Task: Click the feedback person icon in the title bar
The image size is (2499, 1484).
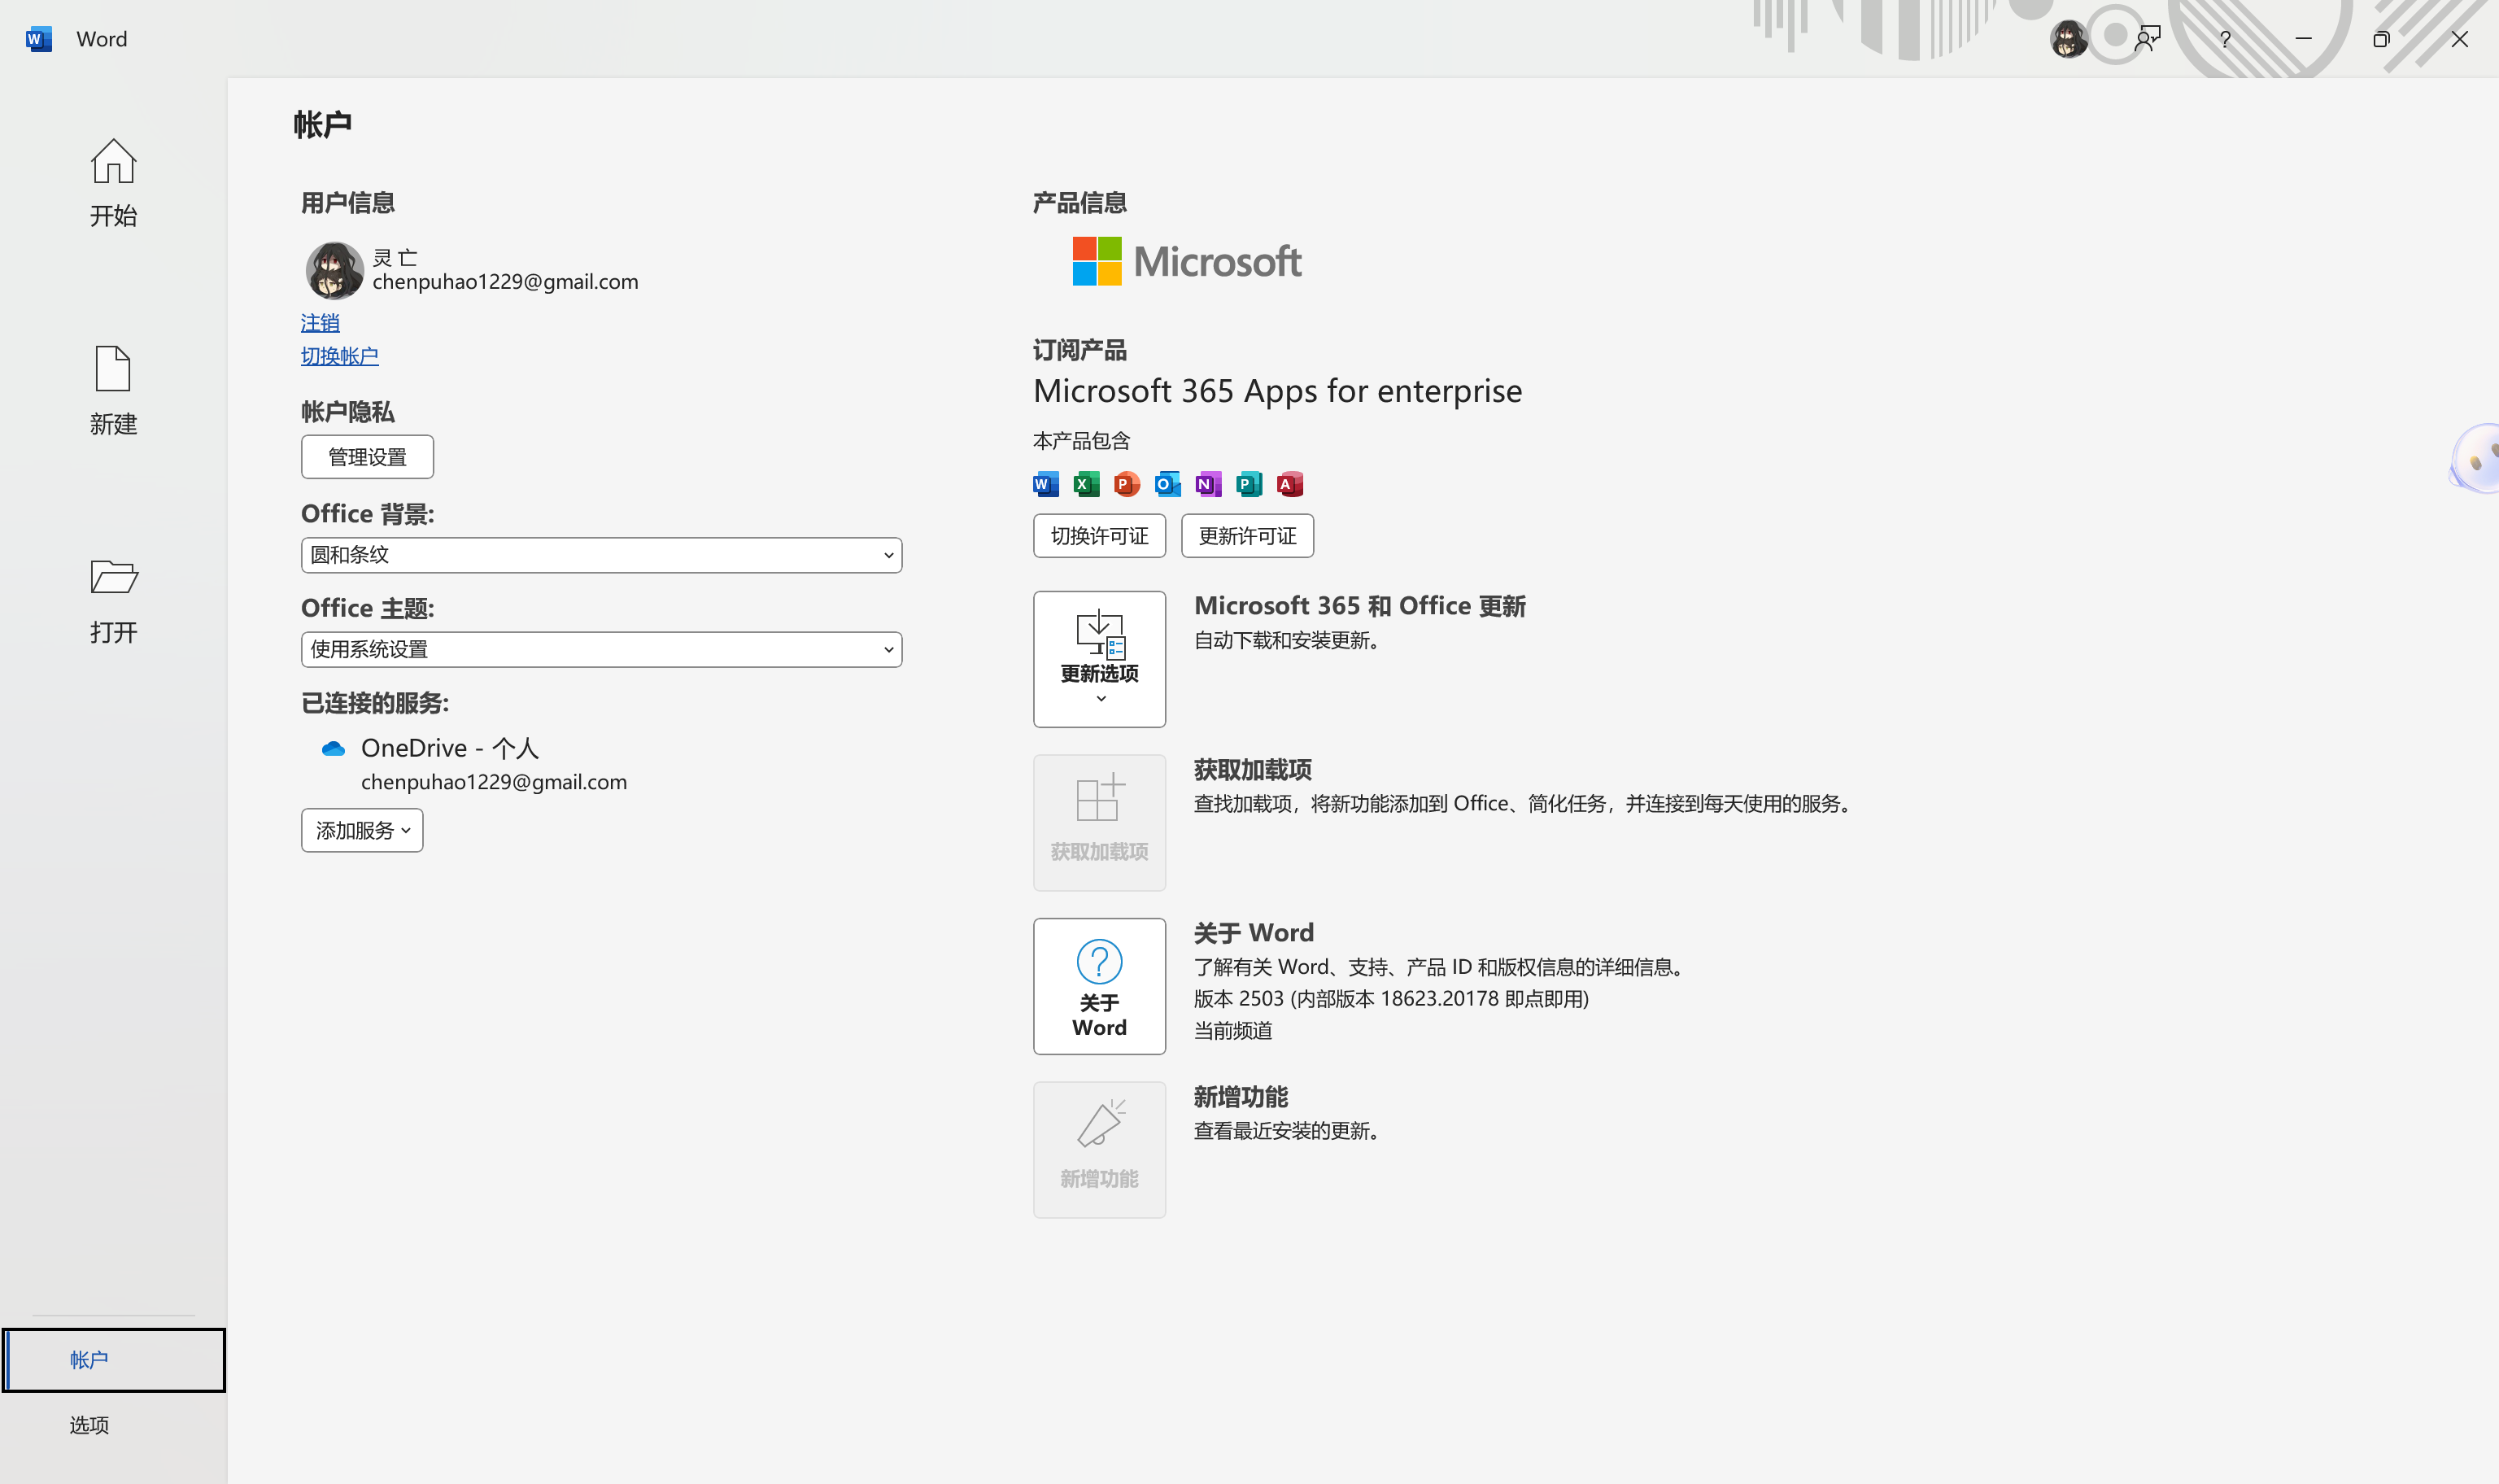Action: pyautogui.click(x=2147, y=39)
